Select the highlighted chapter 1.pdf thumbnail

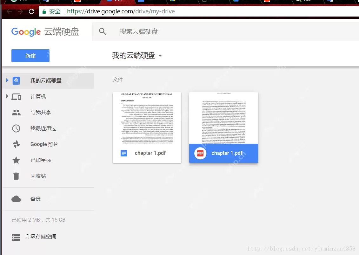223,127
